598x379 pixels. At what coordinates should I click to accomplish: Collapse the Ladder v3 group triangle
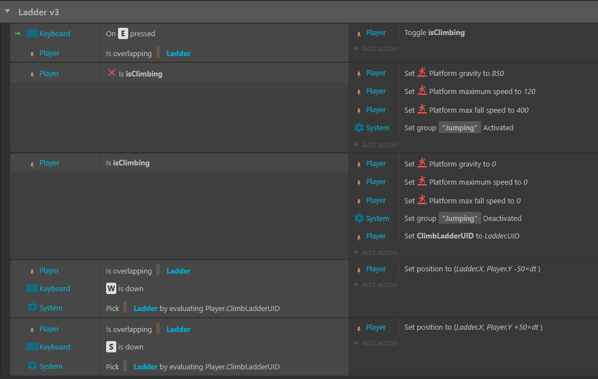[7, 11]
